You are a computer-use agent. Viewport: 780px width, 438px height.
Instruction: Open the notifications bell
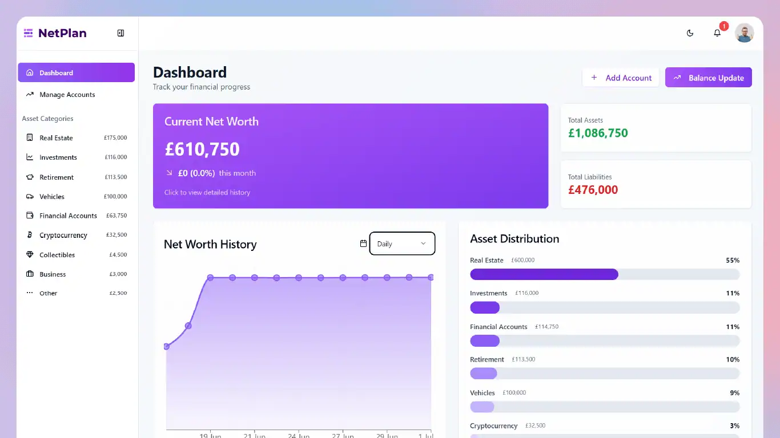tap(717, 33)
